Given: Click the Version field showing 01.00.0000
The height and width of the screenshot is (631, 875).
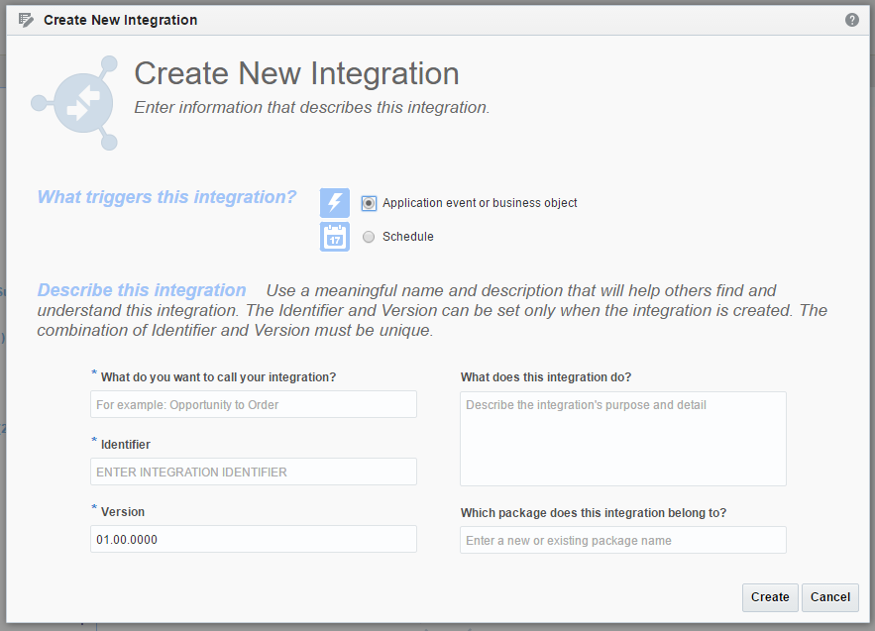Looking at the screenshot, I should coord(254,540).
